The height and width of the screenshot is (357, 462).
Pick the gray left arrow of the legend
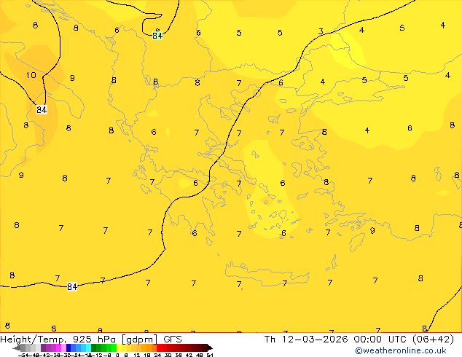(17, 348)
